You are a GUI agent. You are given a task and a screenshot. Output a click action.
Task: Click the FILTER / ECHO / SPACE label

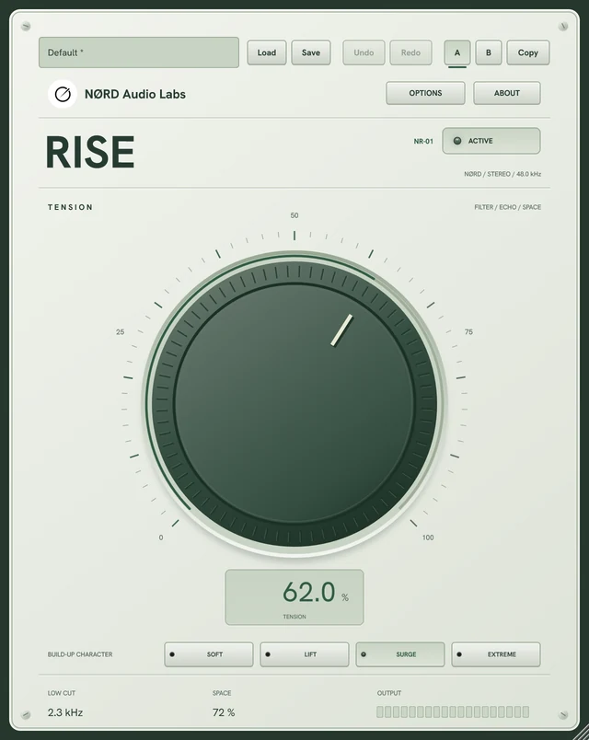click(508, 207)
